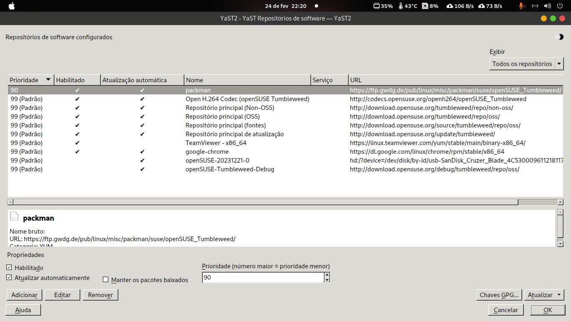
Task: Open the power menu icon
Action: coord(560,6)
